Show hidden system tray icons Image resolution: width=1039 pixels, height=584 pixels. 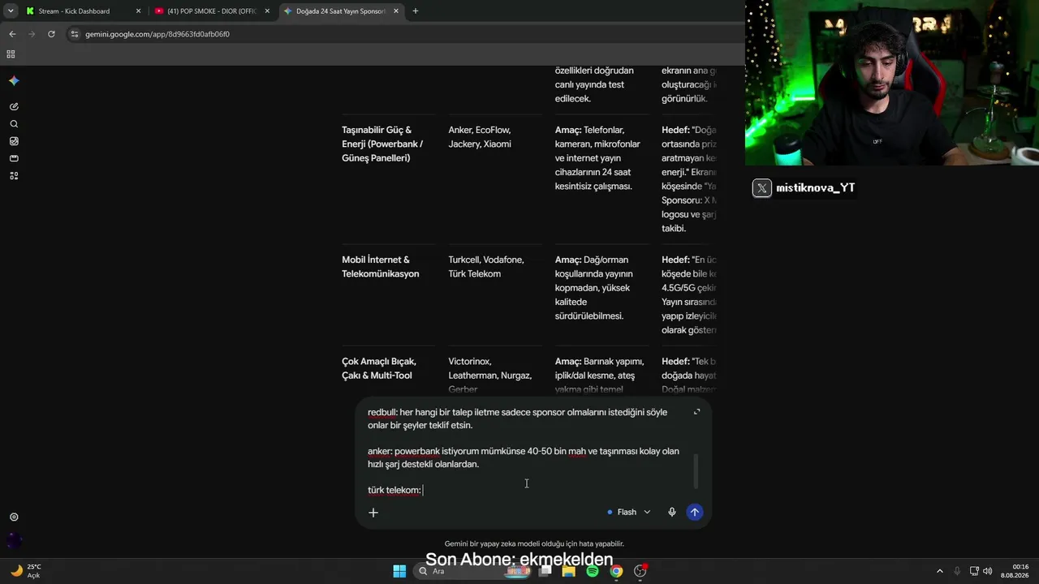[940, 571]
